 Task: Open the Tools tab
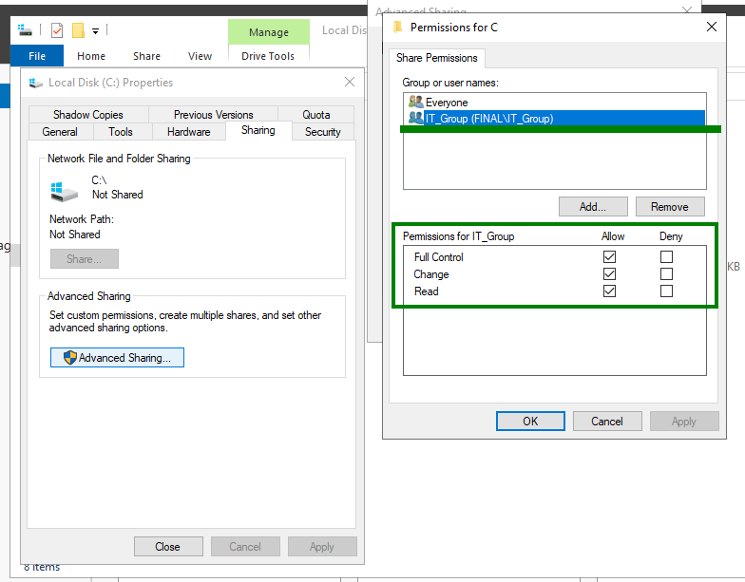(x=121, y=131)
